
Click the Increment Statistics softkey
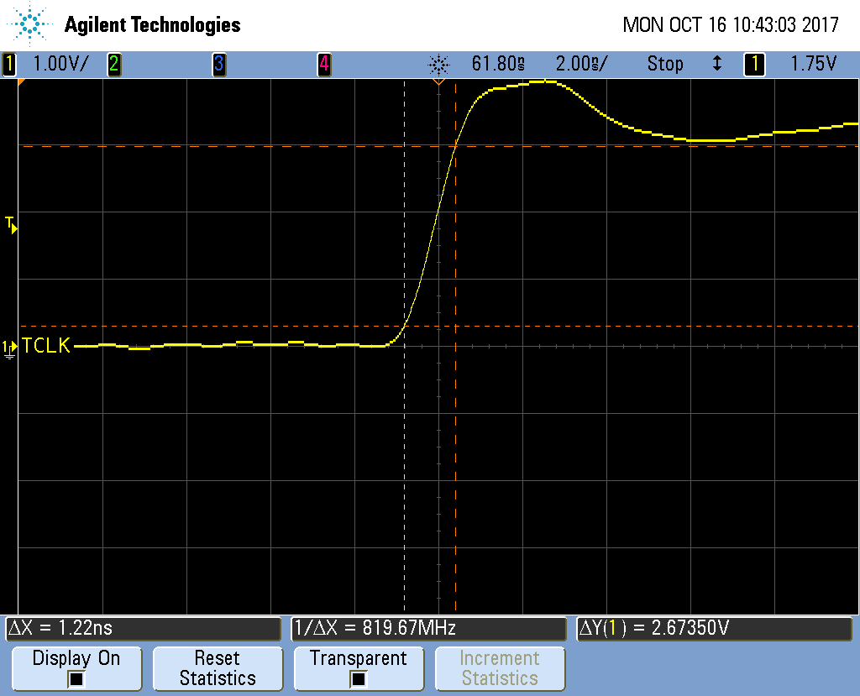pyautogui.click(x=500, y=668)
